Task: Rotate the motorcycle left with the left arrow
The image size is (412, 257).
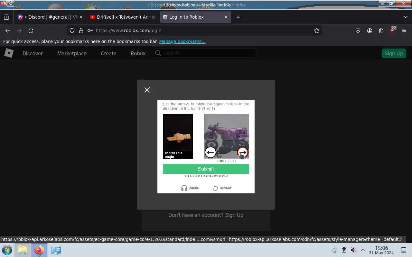Action: click(x=211, y=152)
